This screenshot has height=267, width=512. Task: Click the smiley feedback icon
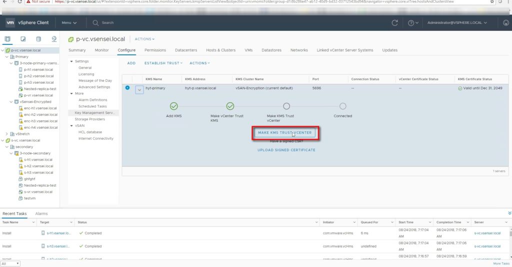506,23
